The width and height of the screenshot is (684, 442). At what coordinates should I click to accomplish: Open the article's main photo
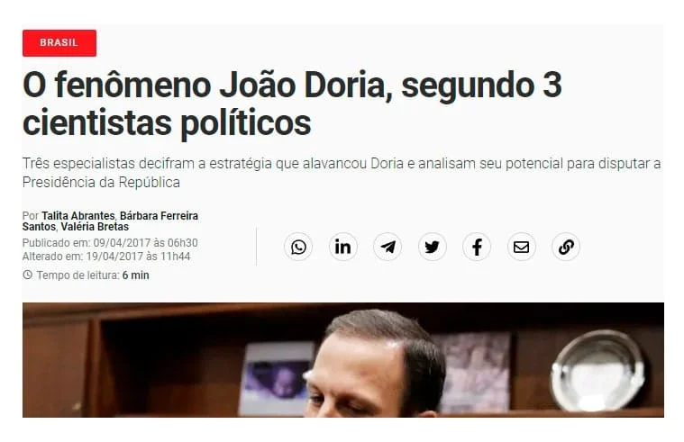[343, 360]
